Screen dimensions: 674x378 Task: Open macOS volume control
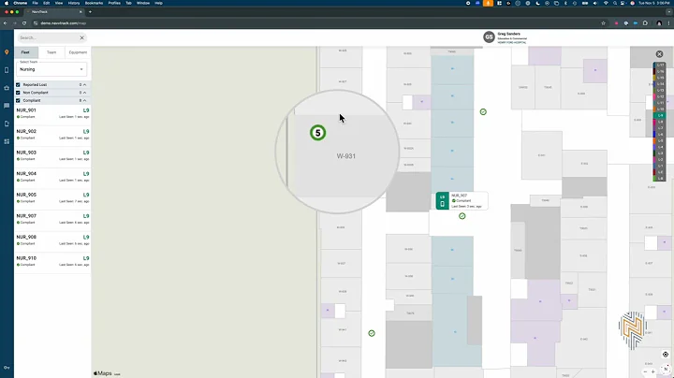(595, 3)
